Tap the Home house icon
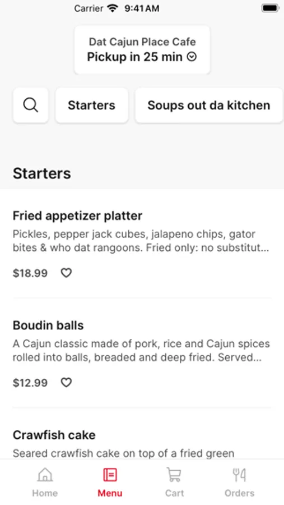Image resolution: width=284 pixels, height=505 pixels. click(x=45, y=475)
